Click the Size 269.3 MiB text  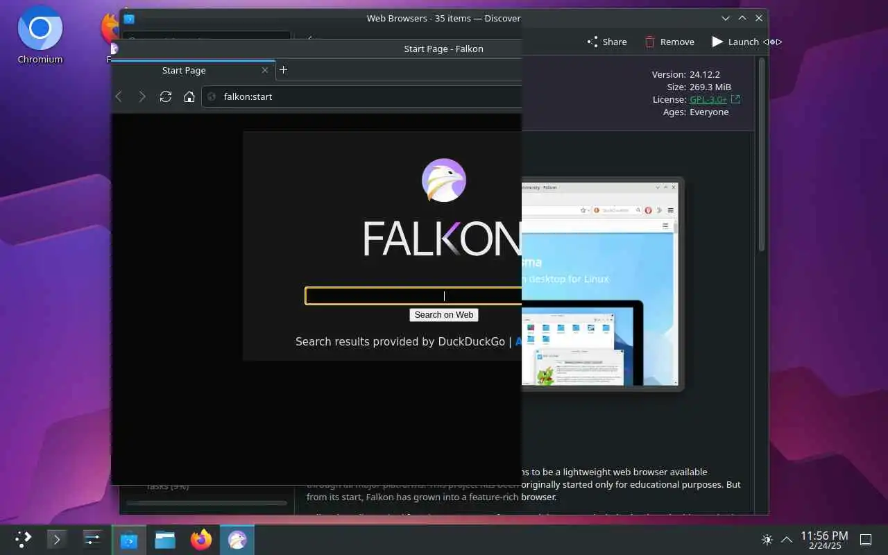(x=699, y=87)
